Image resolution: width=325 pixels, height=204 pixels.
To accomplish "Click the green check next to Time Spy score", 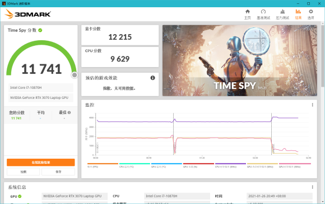I will click(40, 30).
